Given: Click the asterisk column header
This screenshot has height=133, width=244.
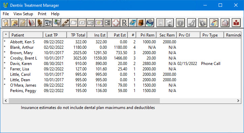Looking at the screenshot, I should pos(6,35).
